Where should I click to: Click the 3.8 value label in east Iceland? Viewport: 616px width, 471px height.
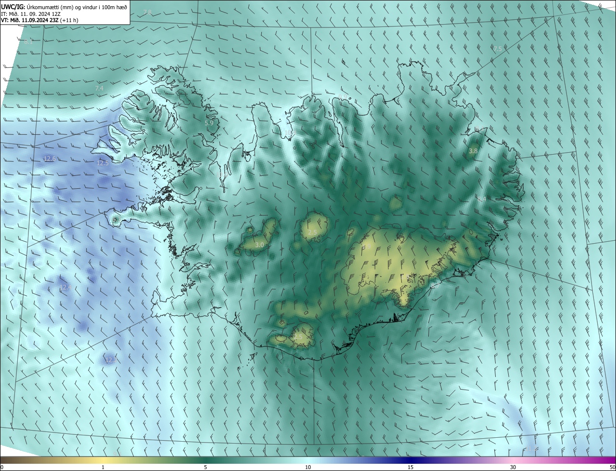(x=473, y=151)
